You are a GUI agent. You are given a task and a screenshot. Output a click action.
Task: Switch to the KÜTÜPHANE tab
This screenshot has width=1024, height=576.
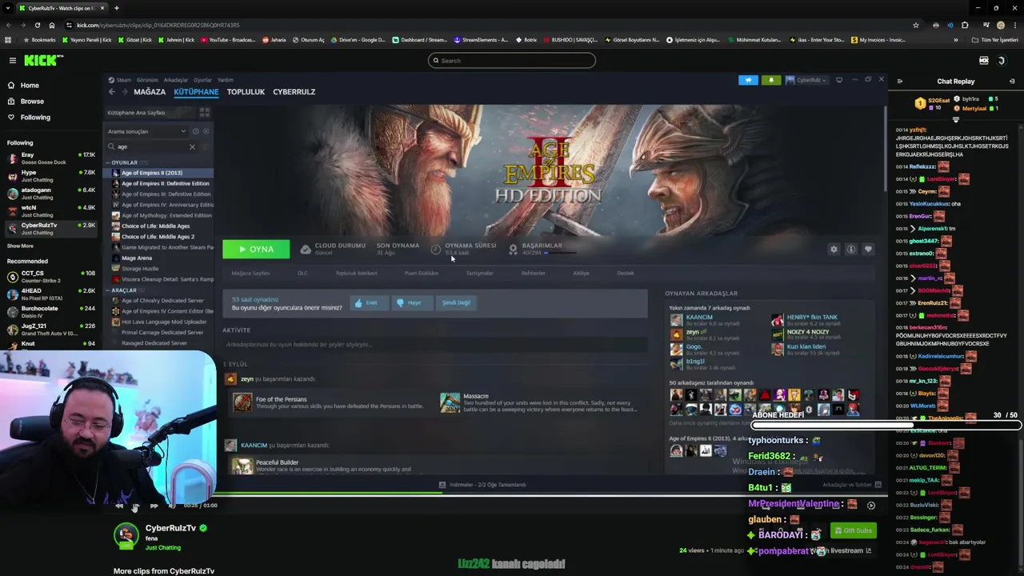[x=196, y=92]
